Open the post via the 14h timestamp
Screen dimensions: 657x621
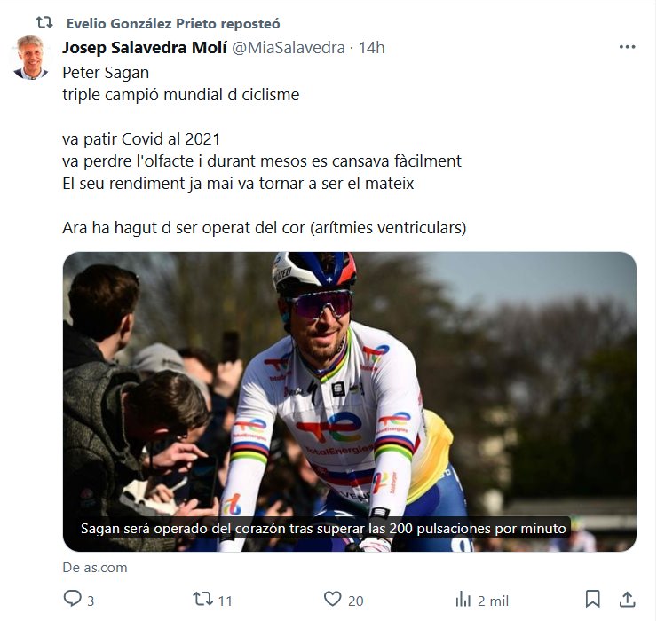pyautogui.click(x=371, y=48)
